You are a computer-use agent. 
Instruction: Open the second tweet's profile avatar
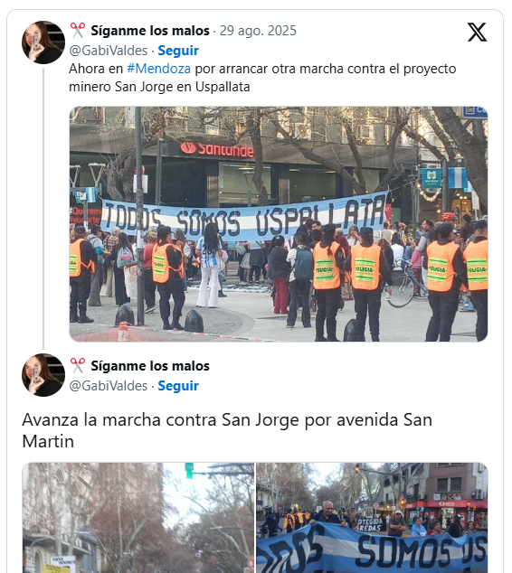click(x=43, y=375)
